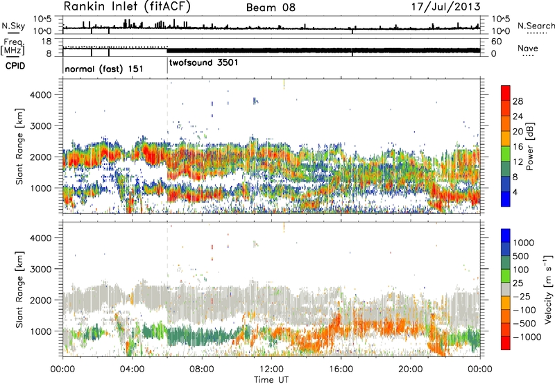This screenshot has width=555, height=384.
Task: Click the 'normal (fast) 151' mode label
Action: (104, 69)
